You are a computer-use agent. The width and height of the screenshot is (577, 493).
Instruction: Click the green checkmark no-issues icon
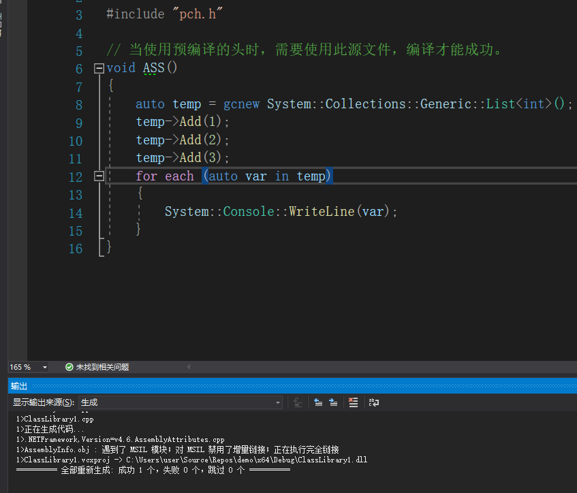(69, 367)
